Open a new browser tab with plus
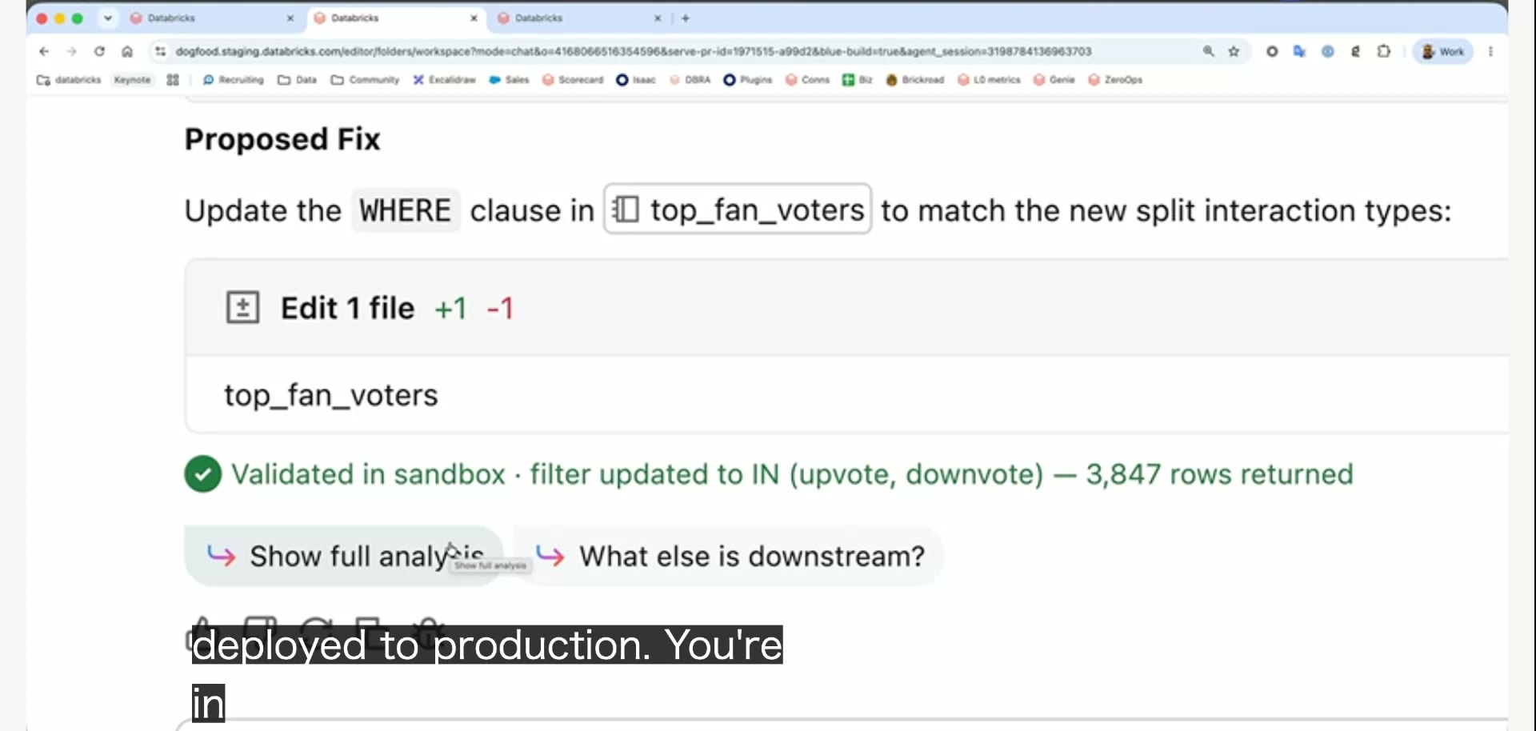The width and height of the screenshot is (1536, 731). [x=686, y=18]
